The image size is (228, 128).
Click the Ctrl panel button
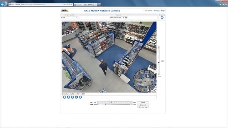pos(143,105)
